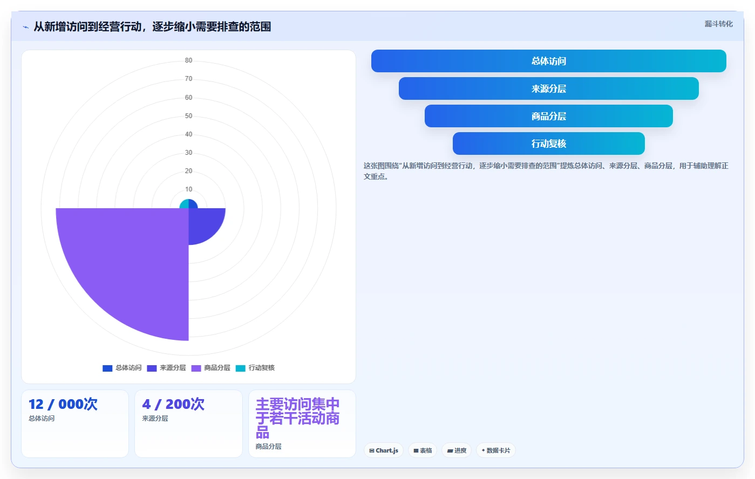Click the Chart.js tag chip

pos(384,450)
